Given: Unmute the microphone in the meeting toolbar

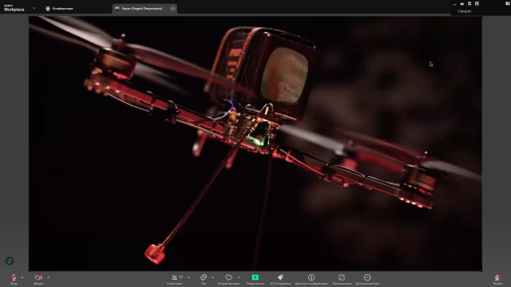Looking at the screenshot, I should pos(14,279).
